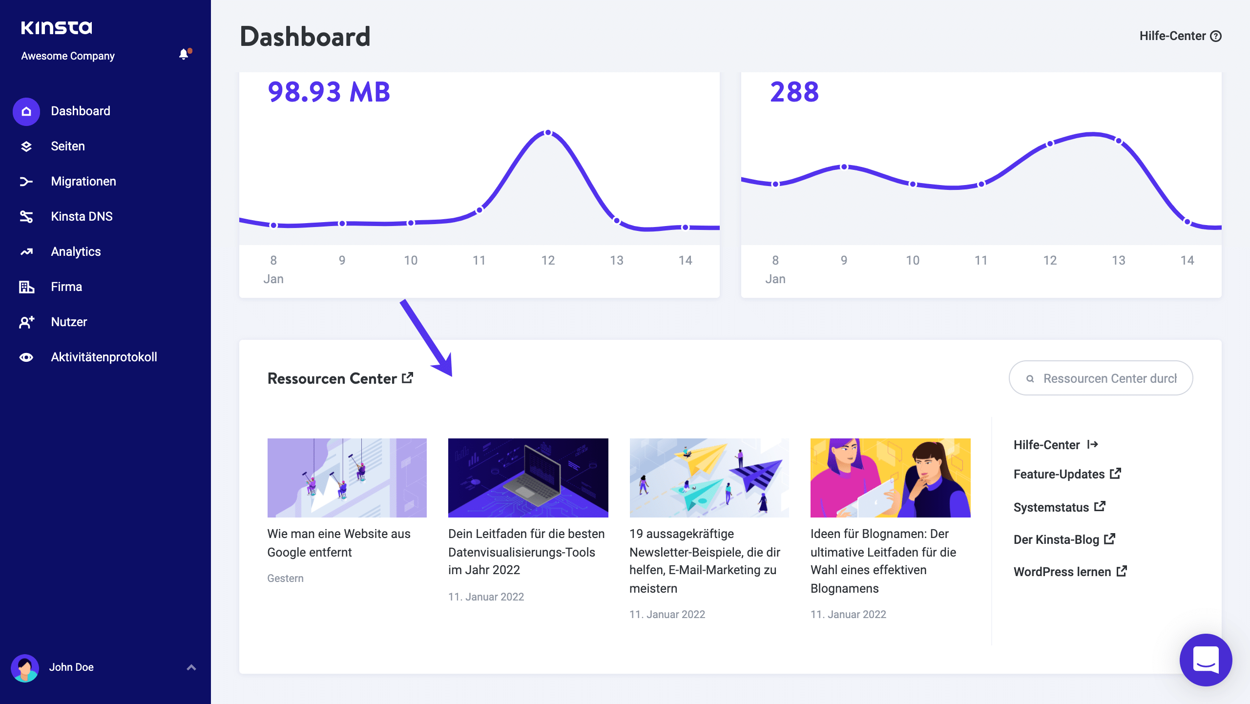Click the live chat bubble icon
The image size is (1250, 704).
[1207, 661]
